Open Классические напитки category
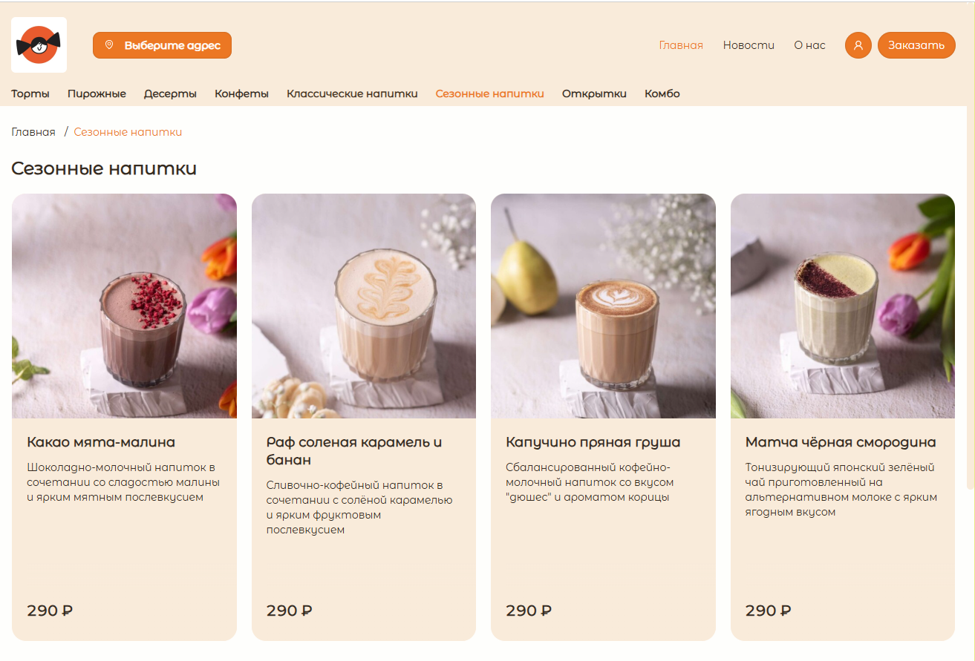This screenshot has height=661, width=975. click(x=352, y=93)
